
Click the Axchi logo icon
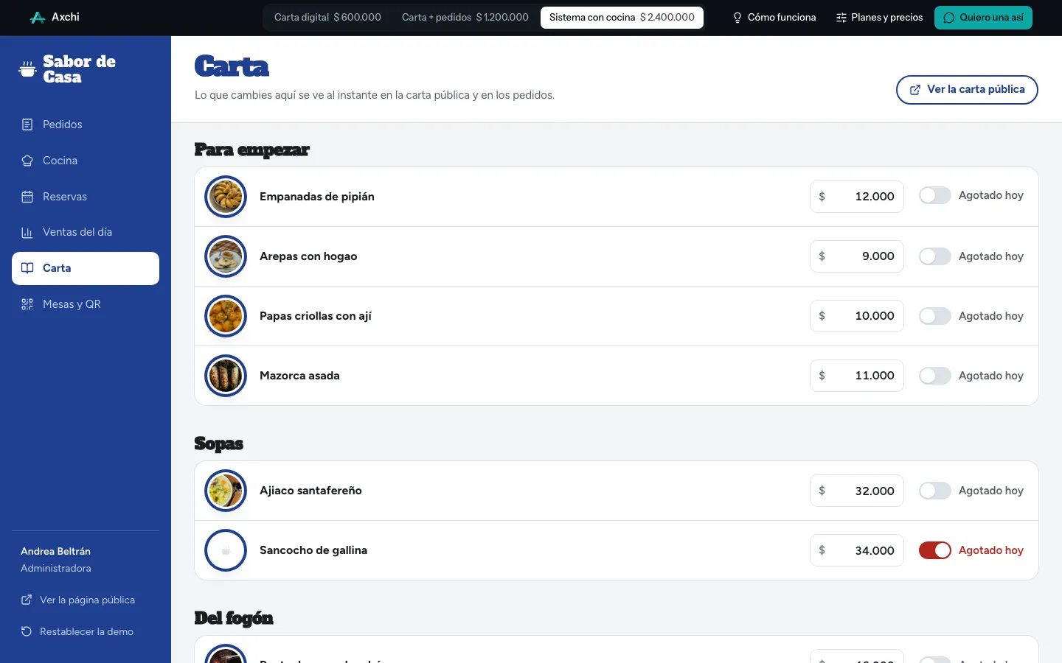[x=38, y=18]
